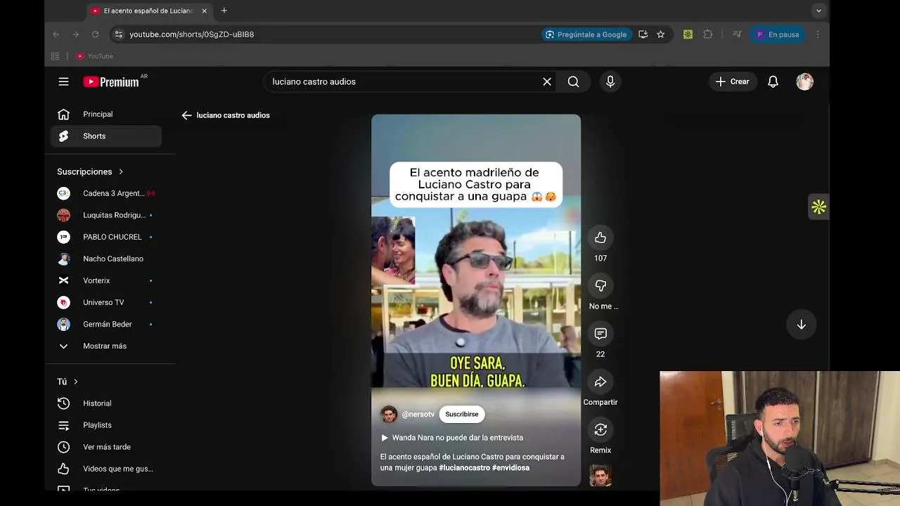
Task: Open Ver más tarde
Action: 106,447
